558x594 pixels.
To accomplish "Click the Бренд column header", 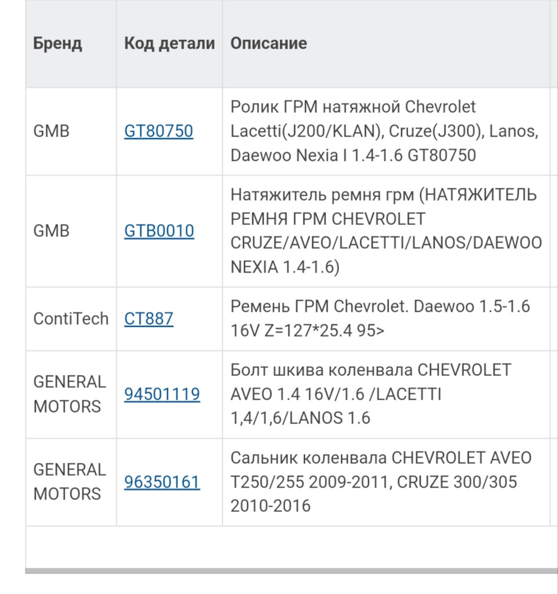I will tap(58, 43).
